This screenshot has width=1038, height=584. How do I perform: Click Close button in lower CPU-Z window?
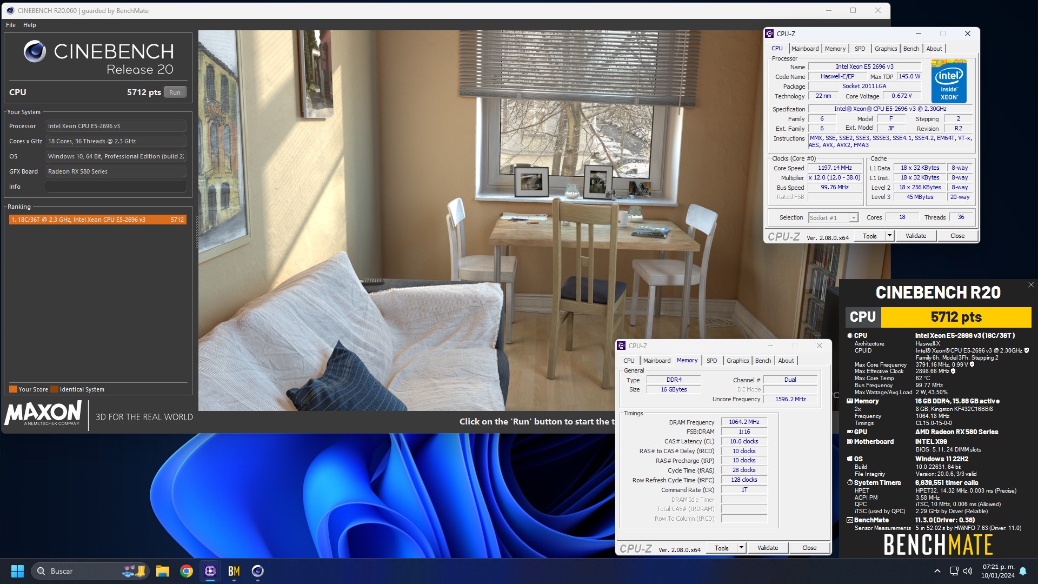809,548
